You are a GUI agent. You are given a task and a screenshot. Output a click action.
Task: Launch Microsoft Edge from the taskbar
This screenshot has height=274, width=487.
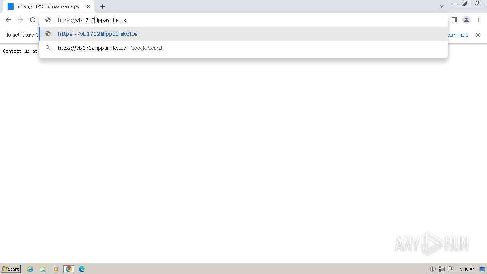pyautogui.click(x=82, y=269)
